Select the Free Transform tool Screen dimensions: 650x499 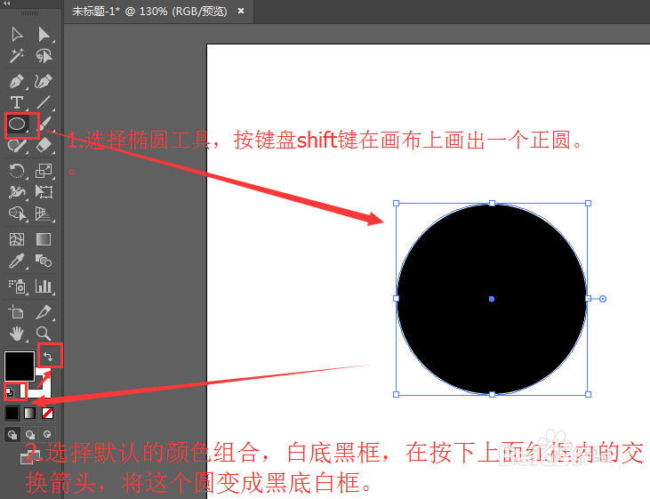pos(44,191)
